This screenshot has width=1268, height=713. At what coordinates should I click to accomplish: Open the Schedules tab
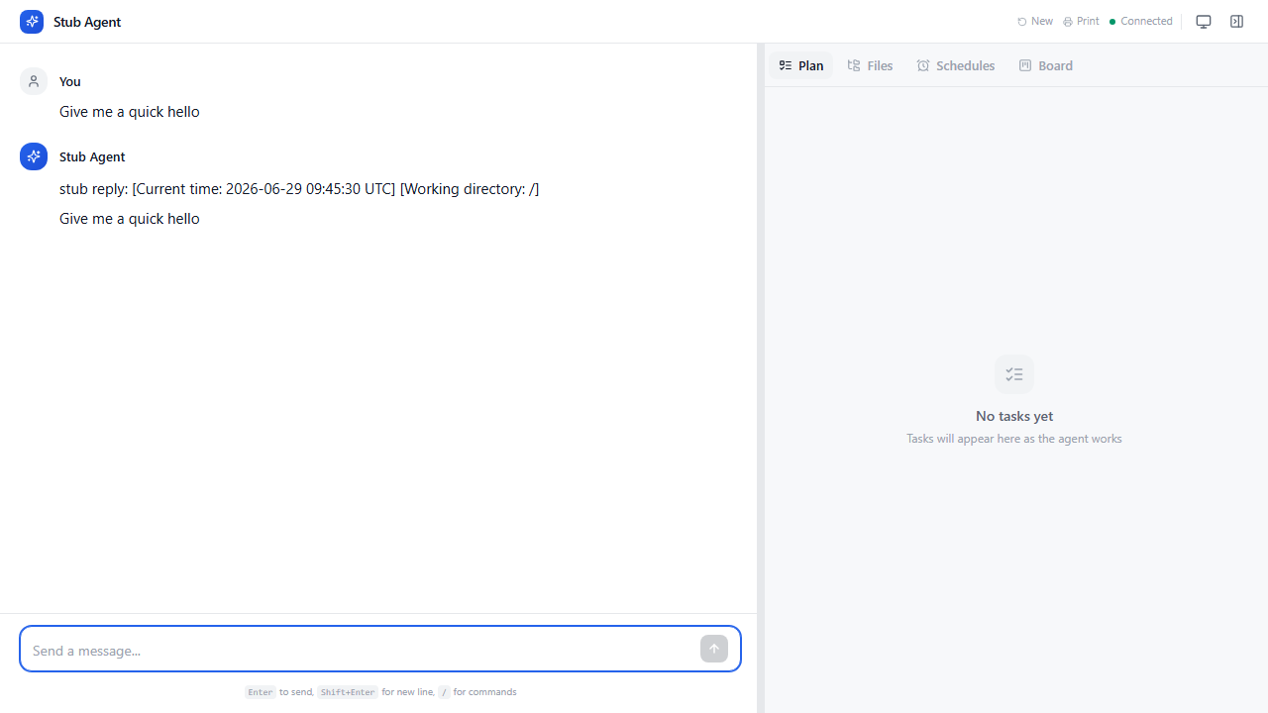pos(956,65)
